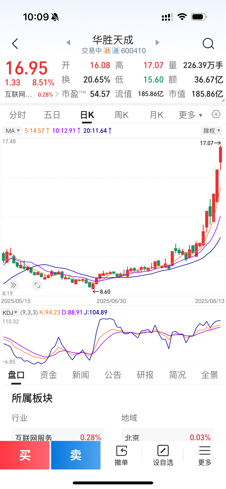This screenshot has width=226, height=489.
Task: Go to next stock with right triangle
Action: (x=158, y=43)
